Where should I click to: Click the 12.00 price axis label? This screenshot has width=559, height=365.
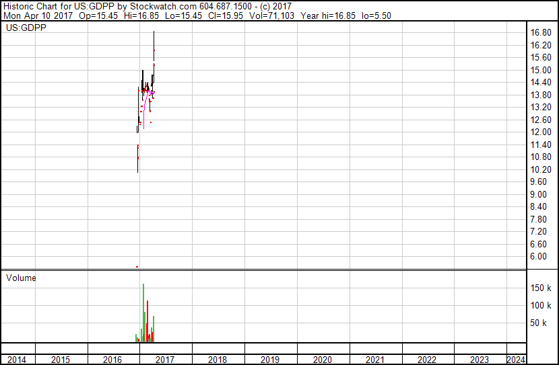[x=541, y=132]
